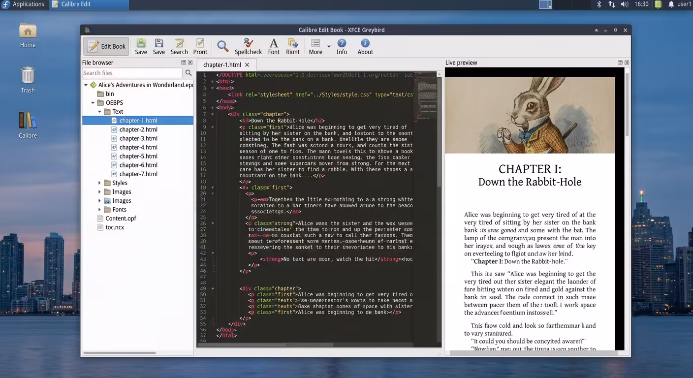Click the workspace switcher in the panel
693x378 pixels.
(546, 4)
